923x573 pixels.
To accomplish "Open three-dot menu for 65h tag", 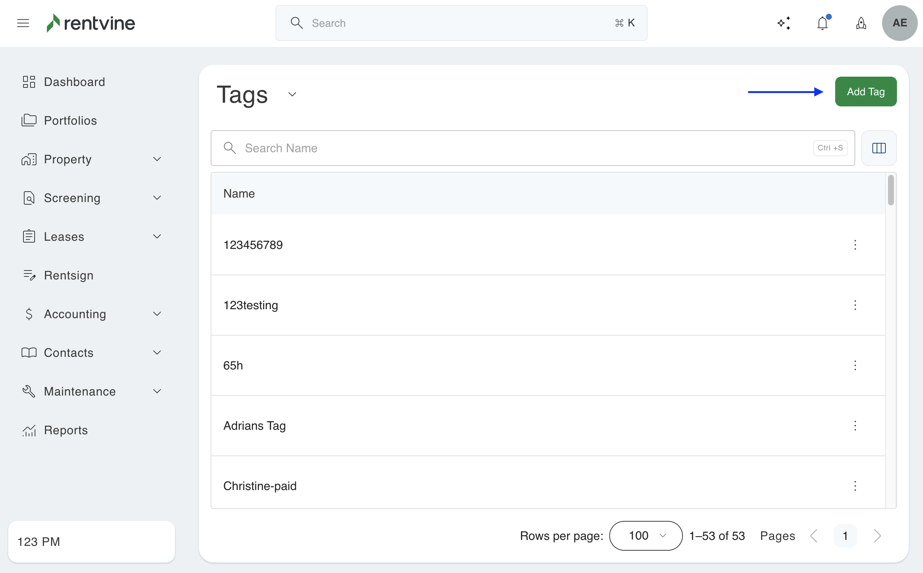I will coord(855,365).
